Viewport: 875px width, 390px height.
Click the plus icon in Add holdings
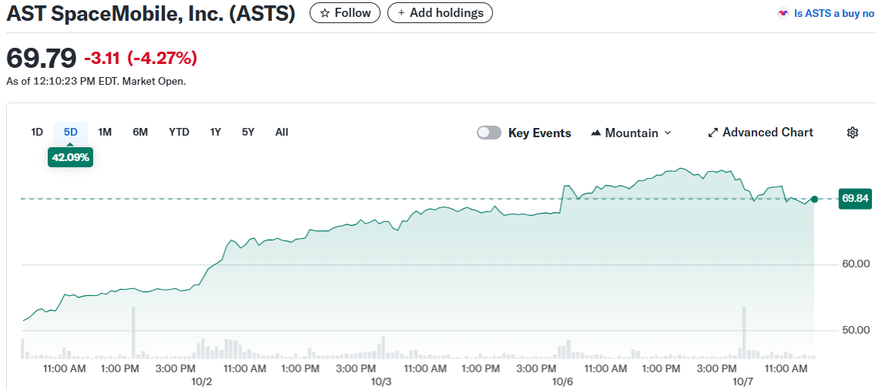(x=401, y=13)
